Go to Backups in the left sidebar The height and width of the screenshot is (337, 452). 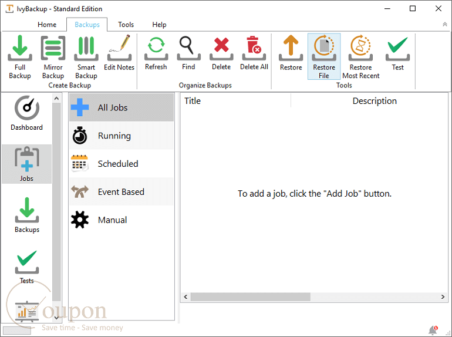click(x=26, y=215)
